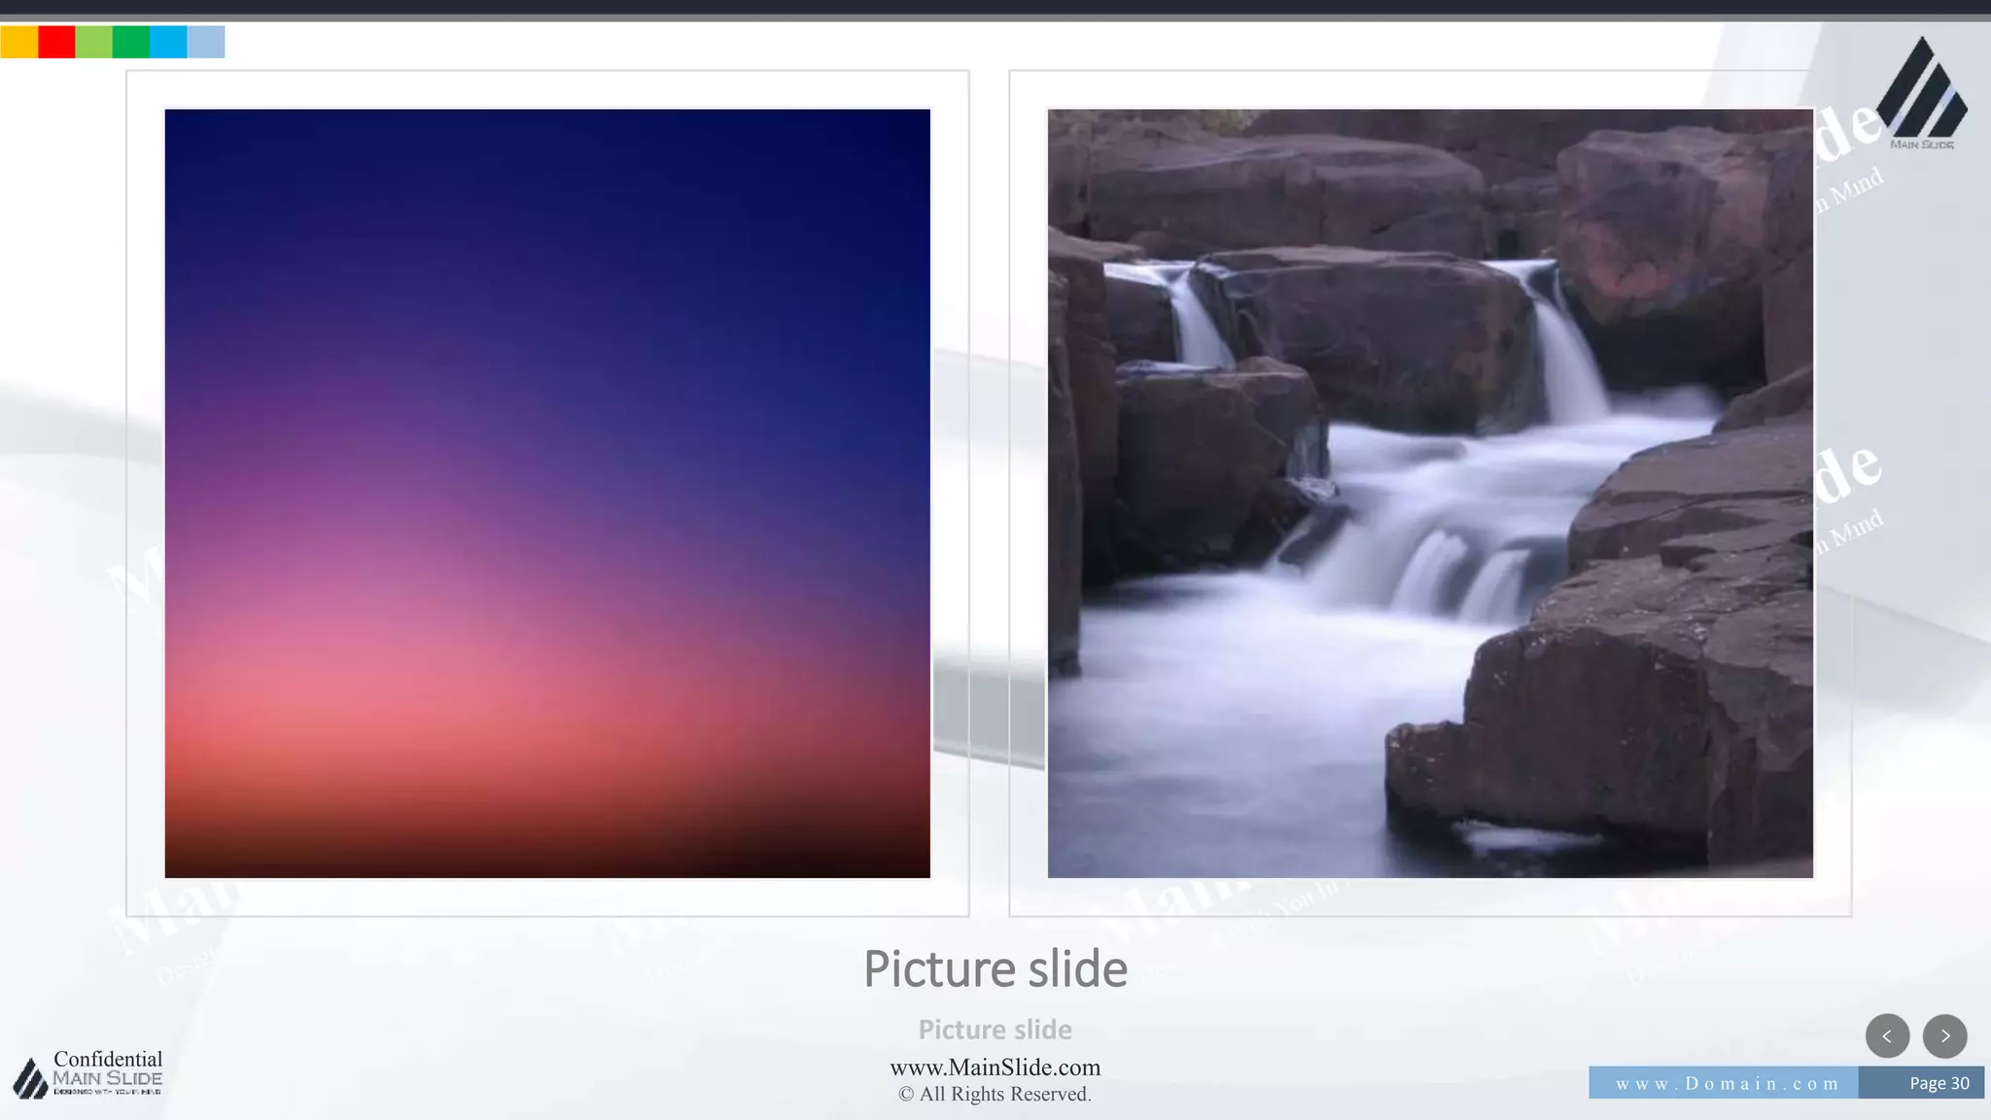Select the light green color swatch
The height and width of the screenshot is (1120, 1991).
(93, 42)
